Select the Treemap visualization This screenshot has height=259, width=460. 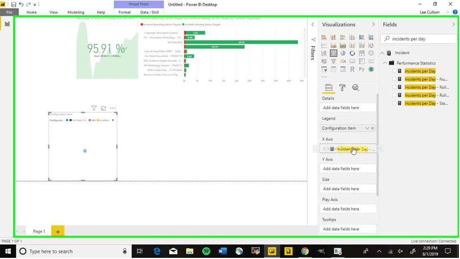coord(361,53)
